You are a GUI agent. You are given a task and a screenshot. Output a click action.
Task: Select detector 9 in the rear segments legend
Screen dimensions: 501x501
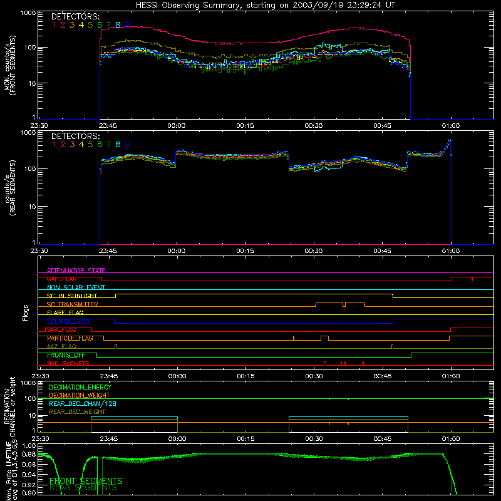click(127, 145)
